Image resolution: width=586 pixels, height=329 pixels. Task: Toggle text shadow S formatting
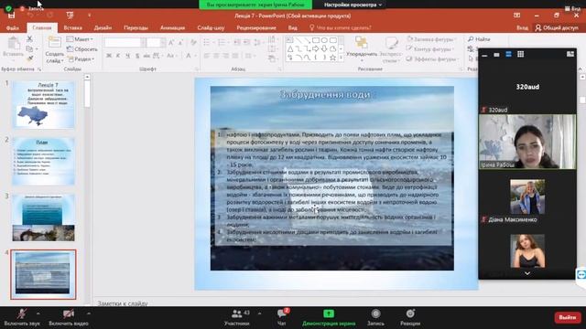point(137,56)
